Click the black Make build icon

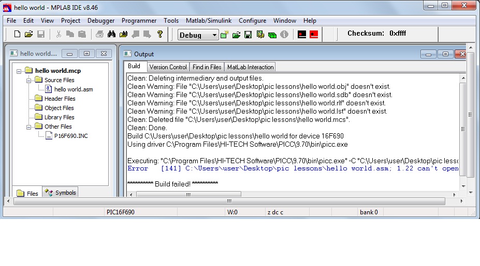302,35
